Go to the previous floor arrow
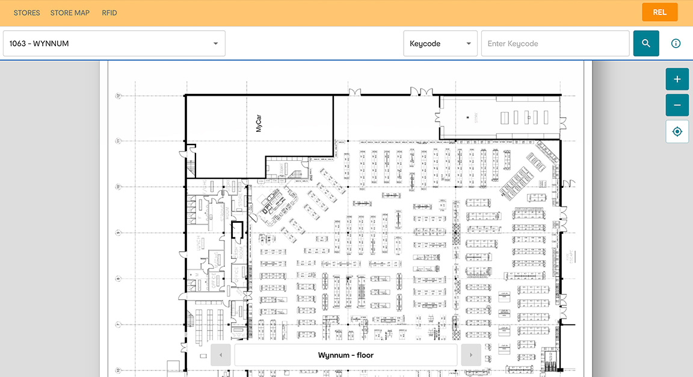 (221, 355)
